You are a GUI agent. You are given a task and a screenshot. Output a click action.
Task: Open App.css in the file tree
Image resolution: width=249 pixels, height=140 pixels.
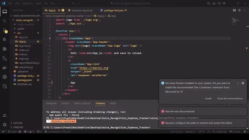[23, 37]
